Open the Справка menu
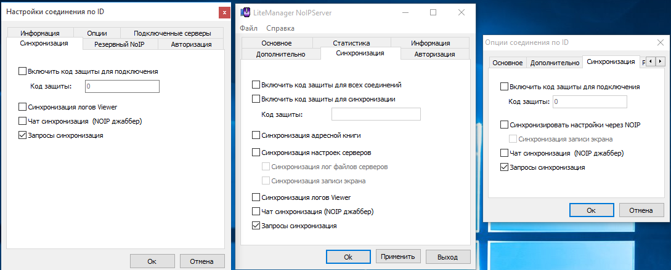This screenshot has height=270, width=671. tap(280, 28)
